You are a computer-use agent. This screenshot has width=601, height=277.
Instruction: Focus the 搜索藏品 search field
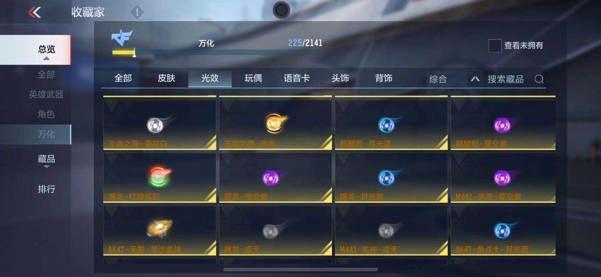pos(505,79)
